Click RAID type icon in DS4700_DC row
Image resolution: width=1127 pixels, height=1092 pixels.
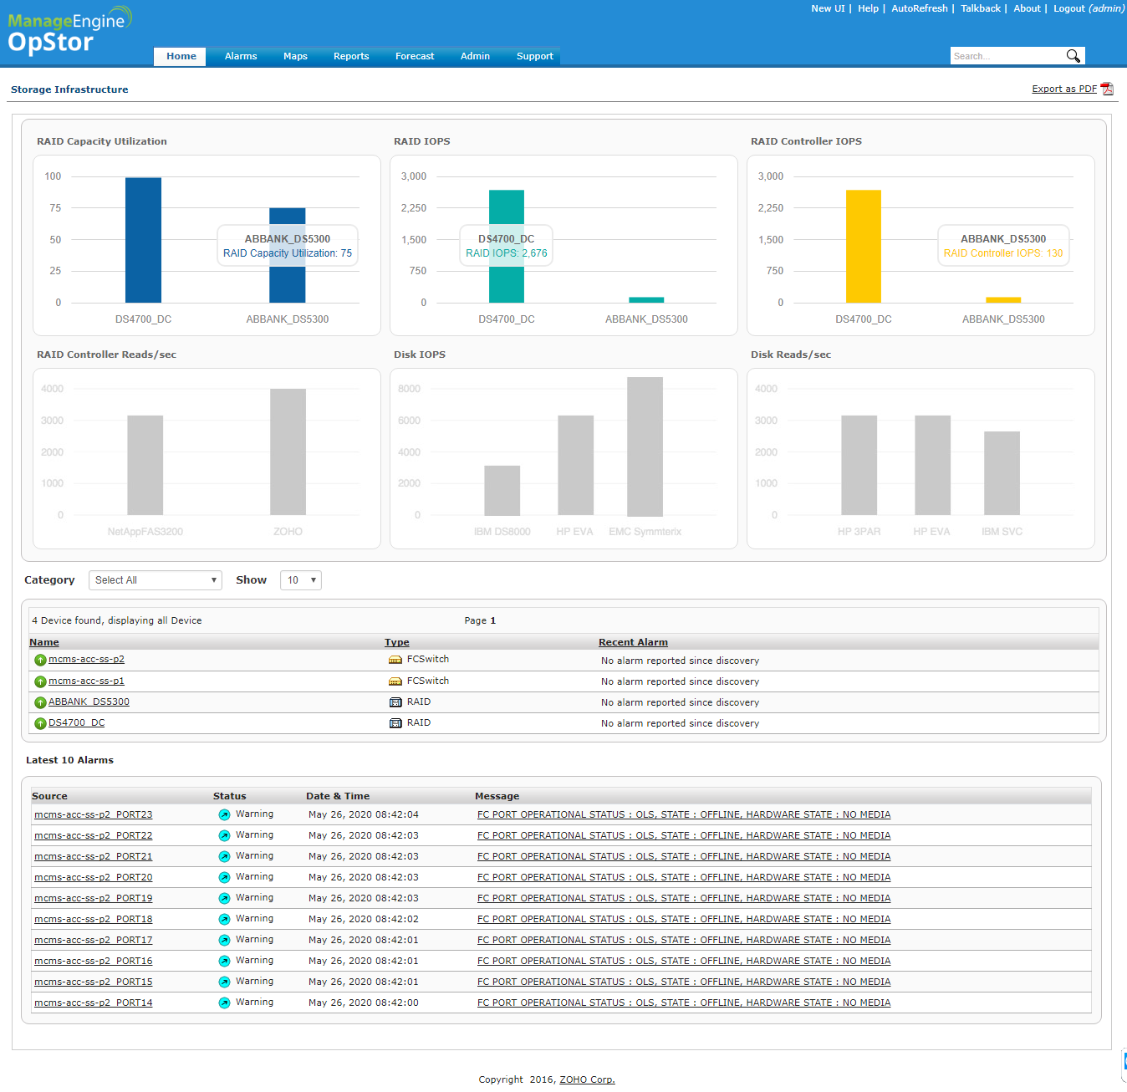(x=395, y=723)
